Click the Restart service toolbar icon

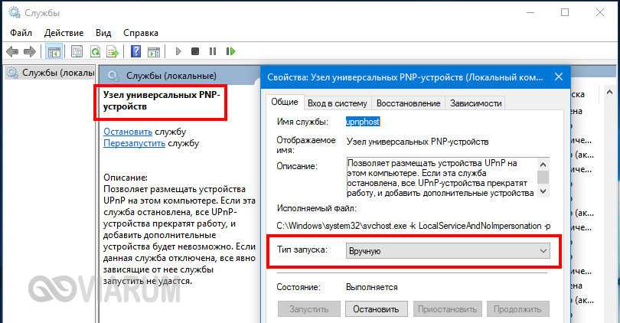[x=230, y=51]
